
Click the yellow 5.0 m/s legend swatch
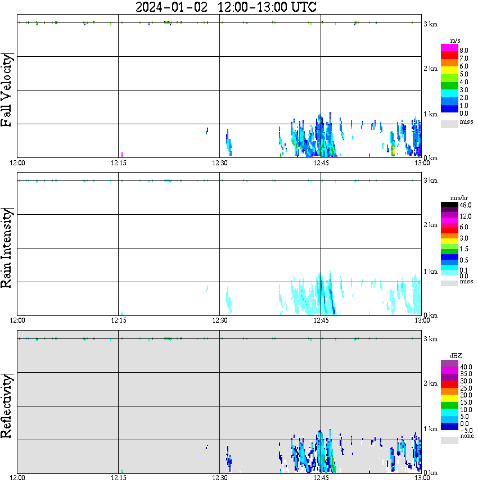coord(449,71)
